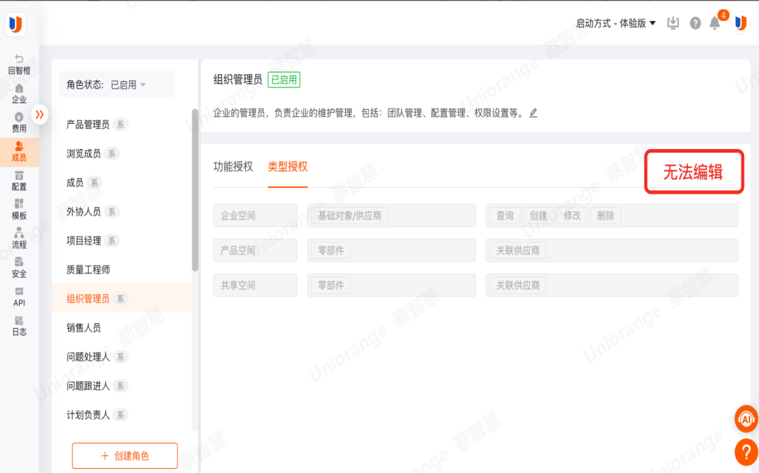Edit role description with pencil icon
The width and height of the screenshot is (759, 473).
(x=534, y=113)
